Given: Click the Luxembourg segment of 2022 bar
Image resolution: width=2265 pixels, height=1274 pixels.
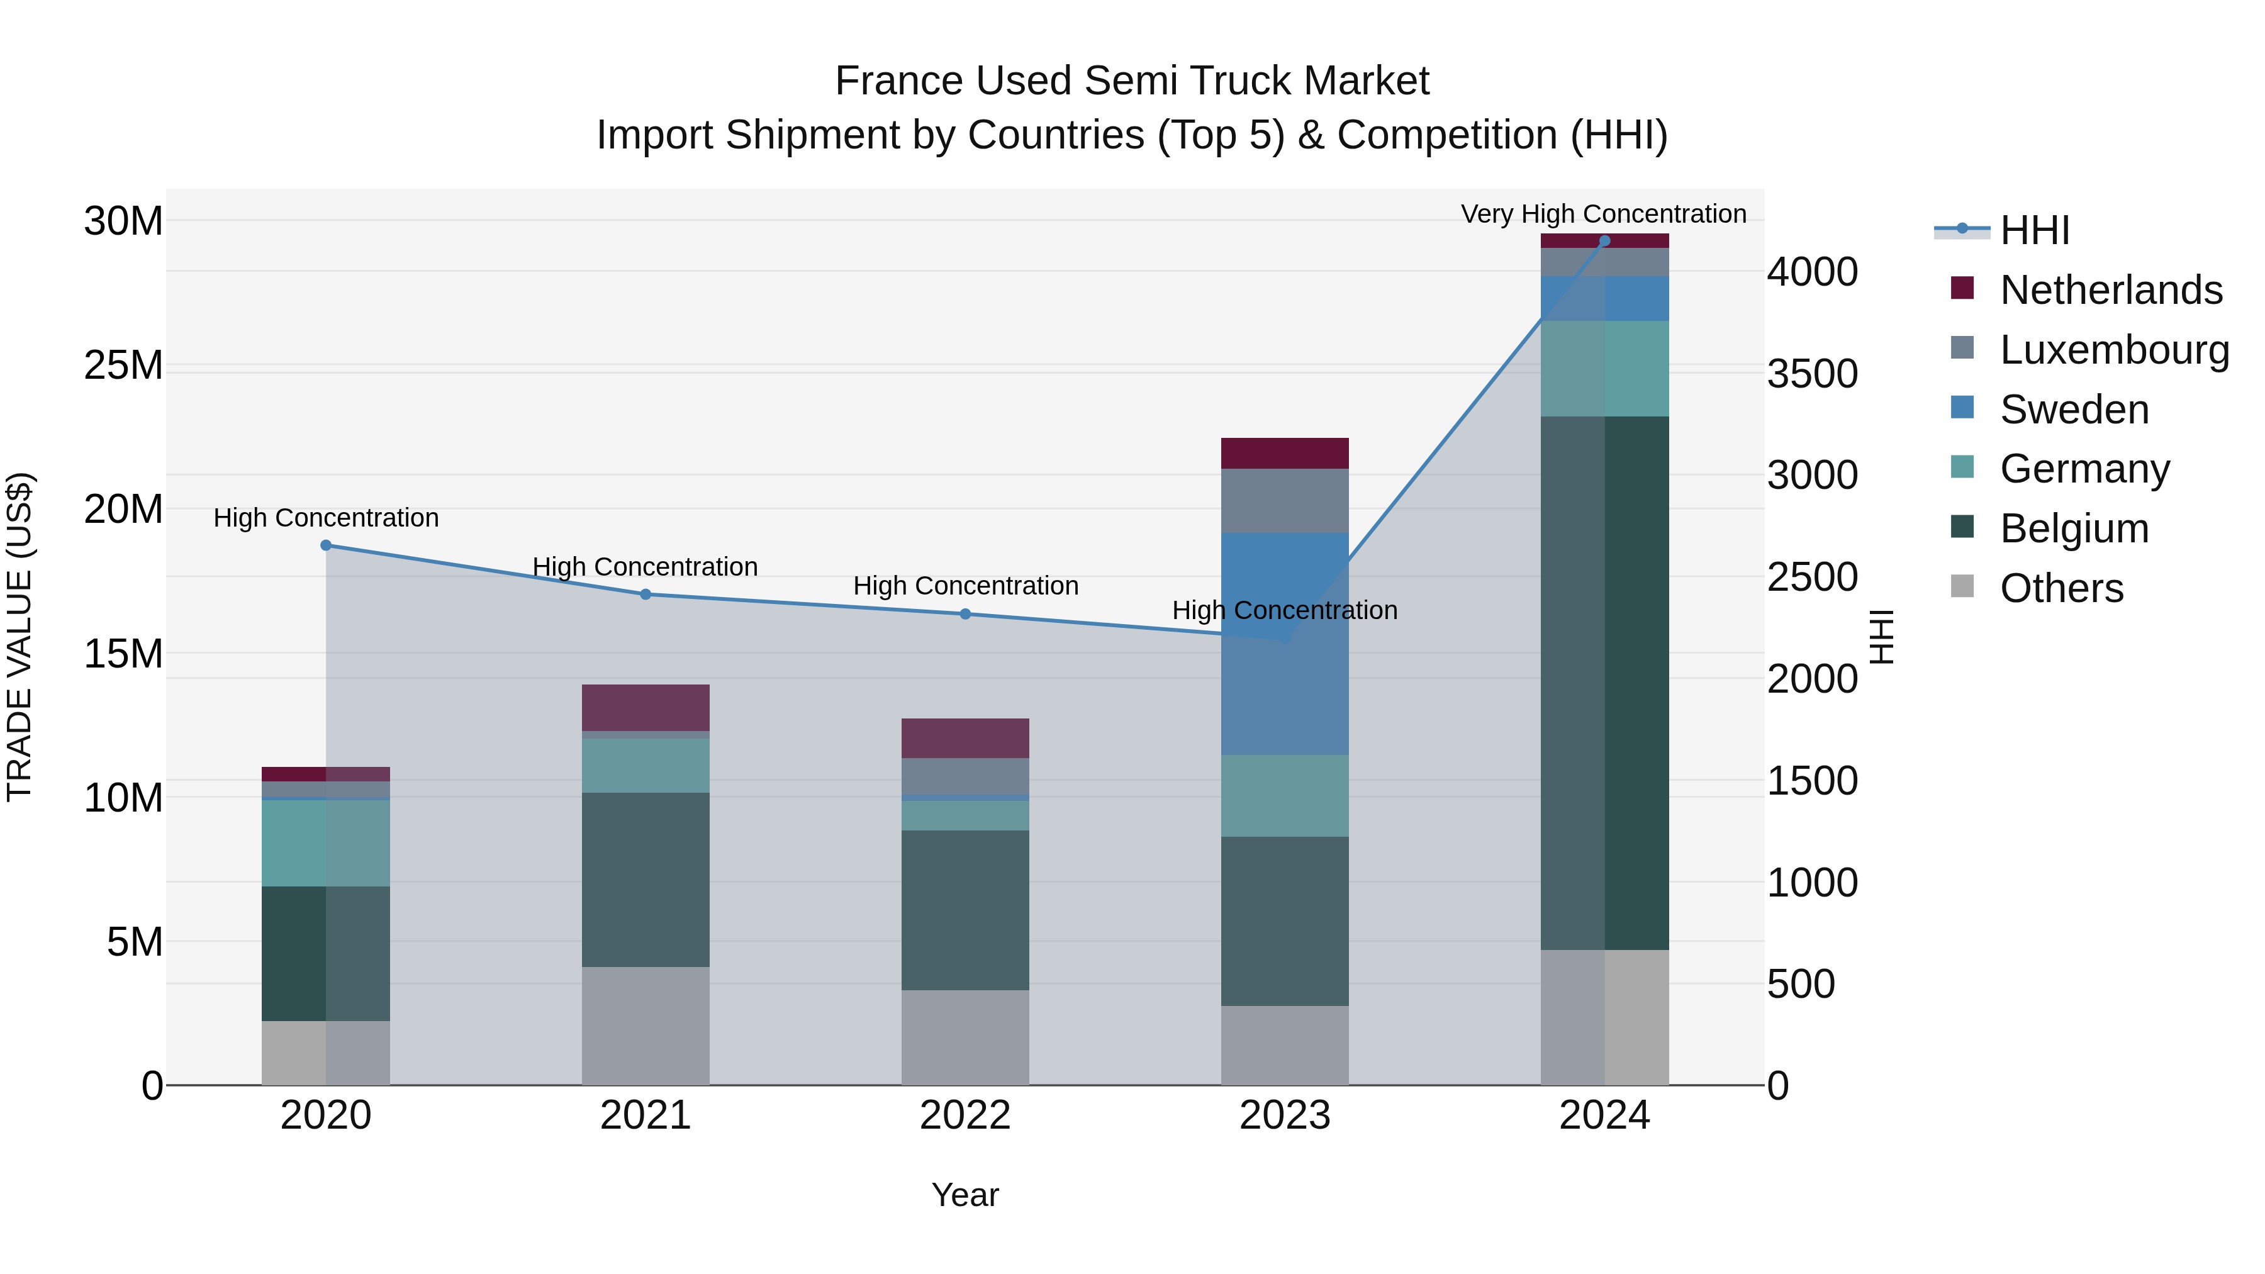Looking at the screenshot, I should click(965, 777).
